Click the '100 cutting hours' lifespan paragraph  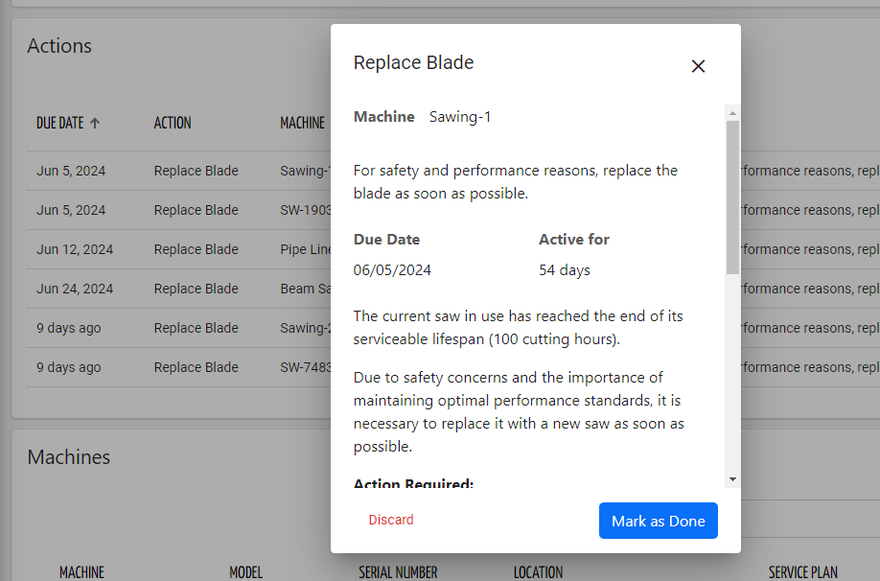pyautogui.click(x=518, y=328)
